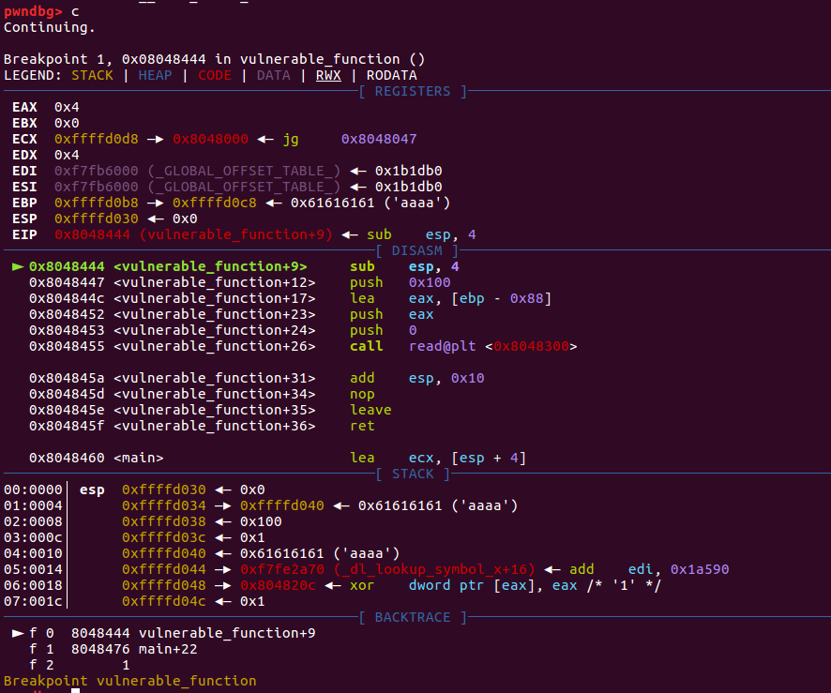Click the red address 0x8048000
Viewport: 831px width, 693px height.
tap(210, 139)
